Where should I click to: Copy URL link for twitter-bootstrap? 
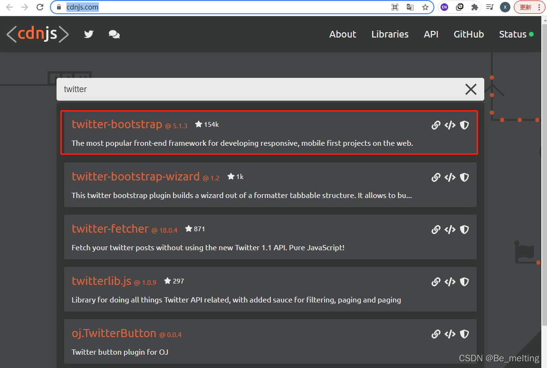pyautogui.click(x=436, y=125)
